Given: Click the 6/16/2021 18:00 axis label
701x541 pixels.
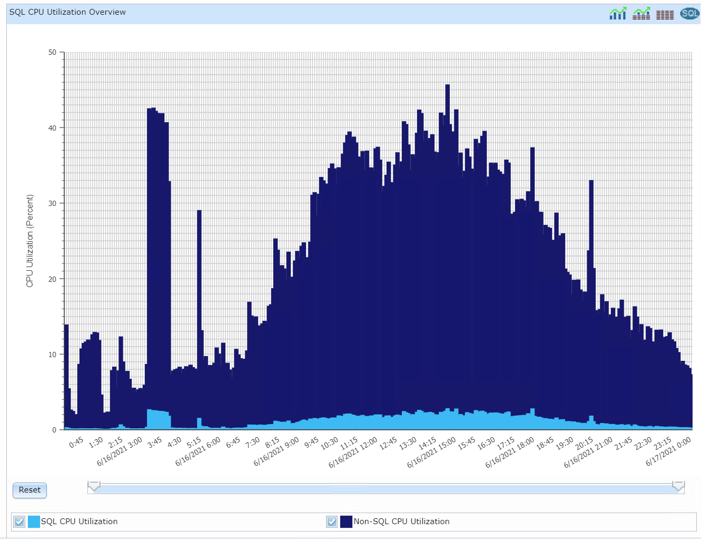Looking at the screenshot, I should [x=510, y=453].
